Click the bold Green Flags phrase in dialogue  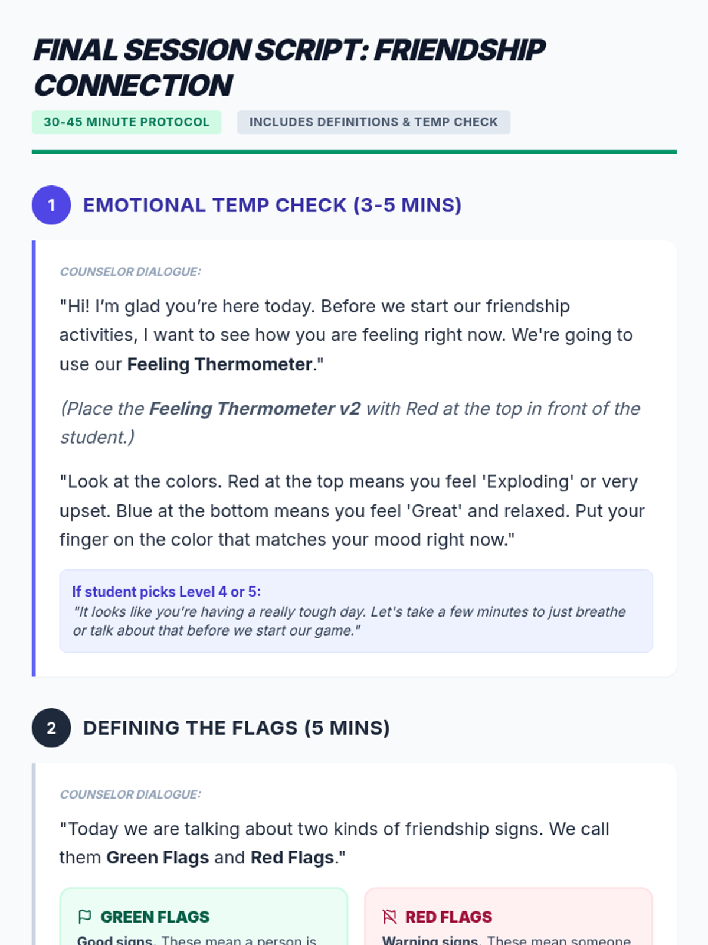tap(158, 858)
